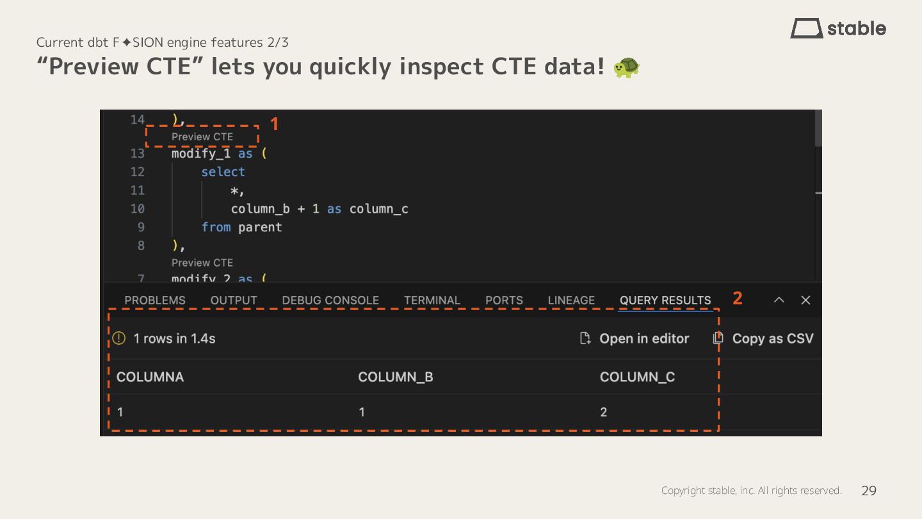
Task: Click the warning icon beside row count
Action: (x=119, y=338)
